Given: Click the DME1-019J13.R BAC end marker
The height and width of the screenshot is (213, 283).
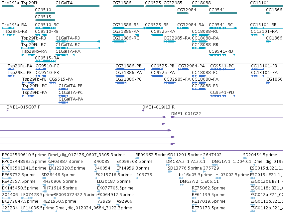Looking at the screenshot, I should pos(143,110).
